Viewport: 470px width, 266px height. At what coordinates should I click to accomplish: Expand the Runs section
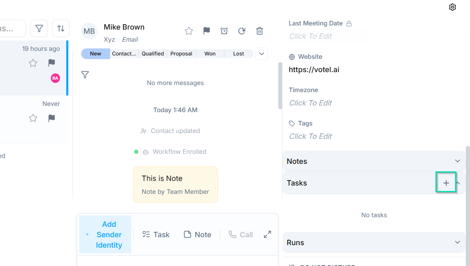457,242
